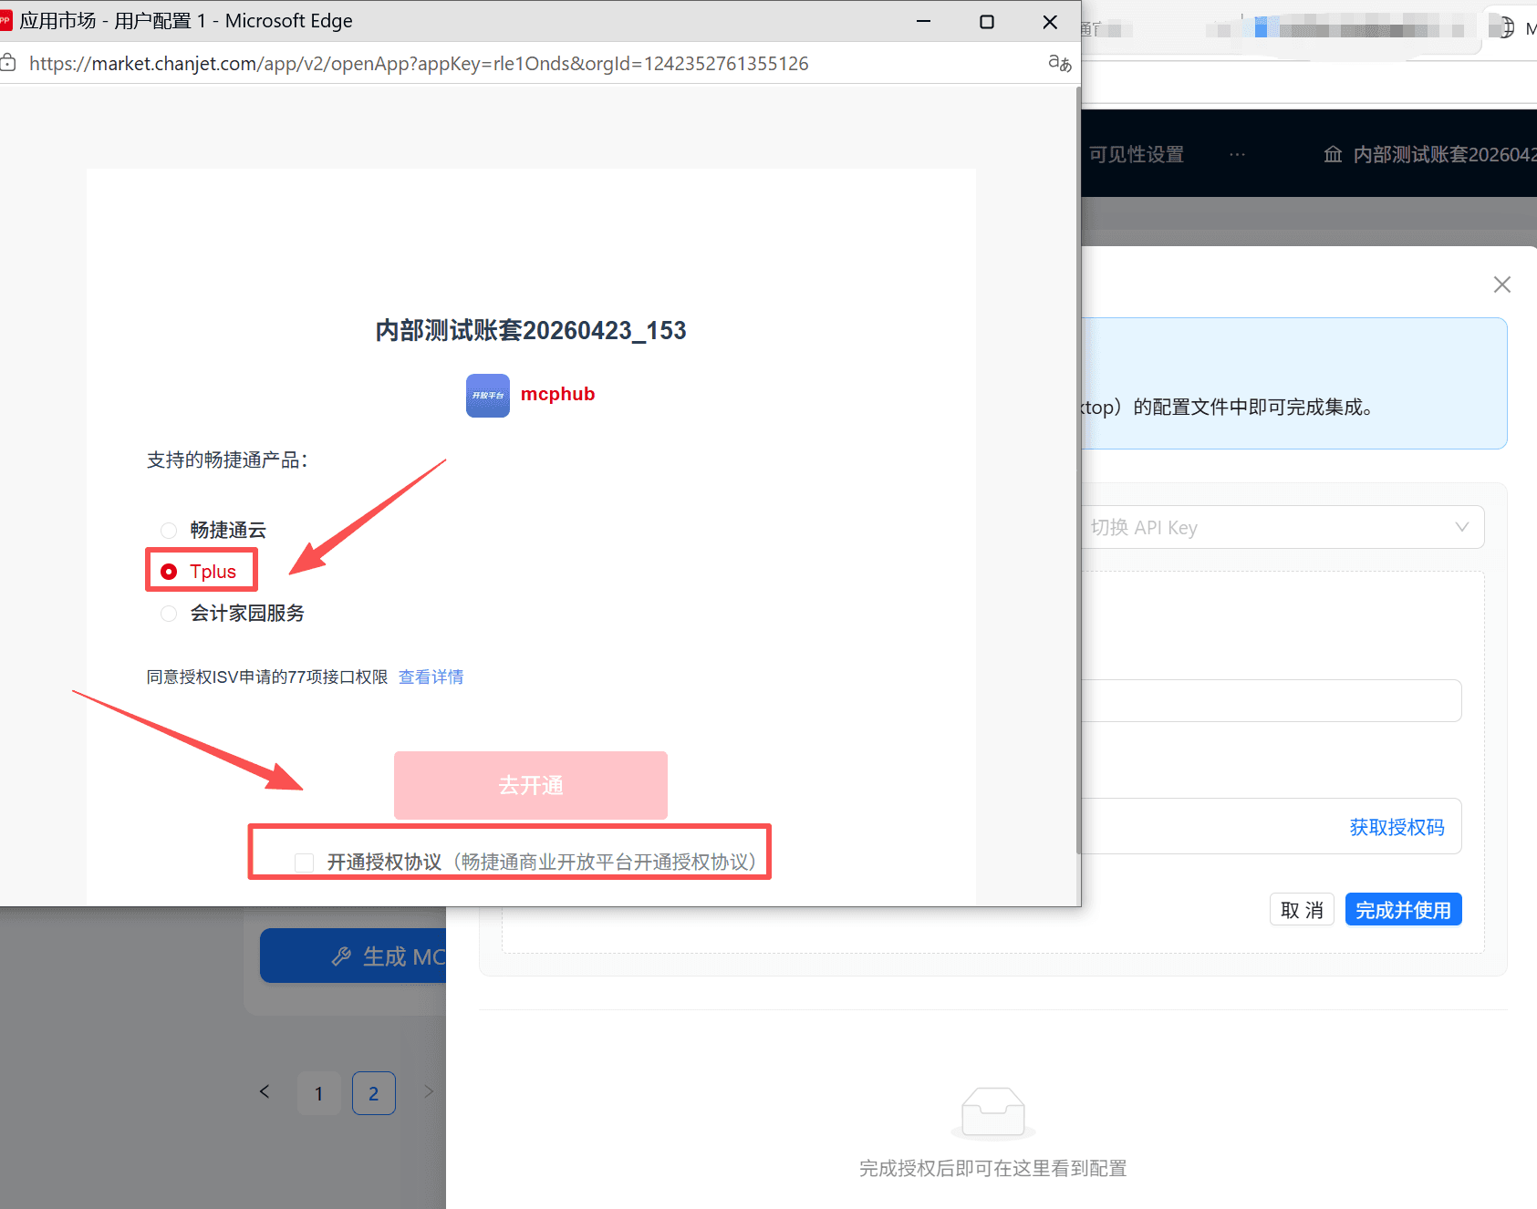Screen dimensions: 1537x1209
Task: Click the mcphub app icon
Action: point(488,396)
